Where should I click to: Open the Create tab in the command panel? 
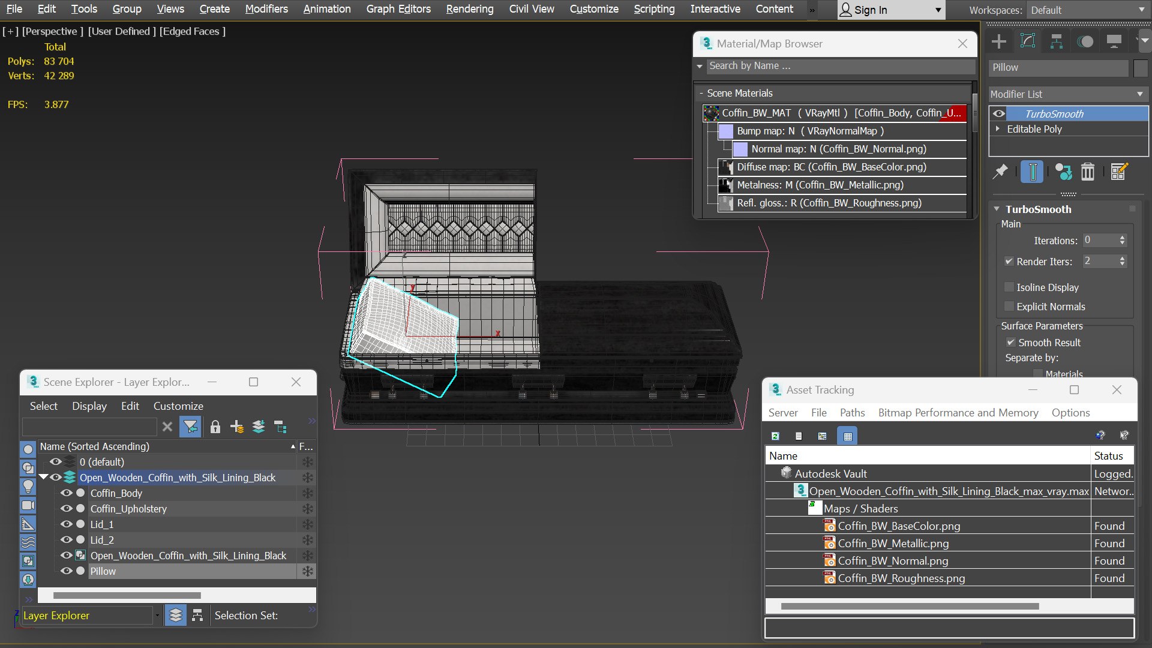click(x=999, y=41)
